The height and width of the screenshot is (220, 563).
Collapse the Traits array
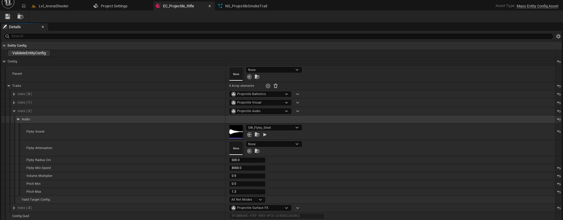(x=9, y=86)
